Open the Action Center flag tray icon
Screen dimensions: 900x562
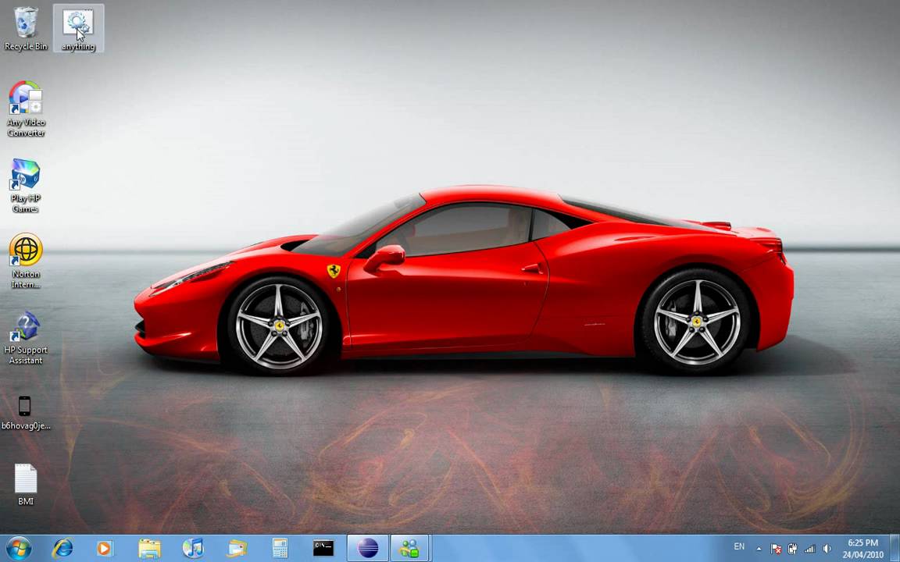tap(776, 549)
